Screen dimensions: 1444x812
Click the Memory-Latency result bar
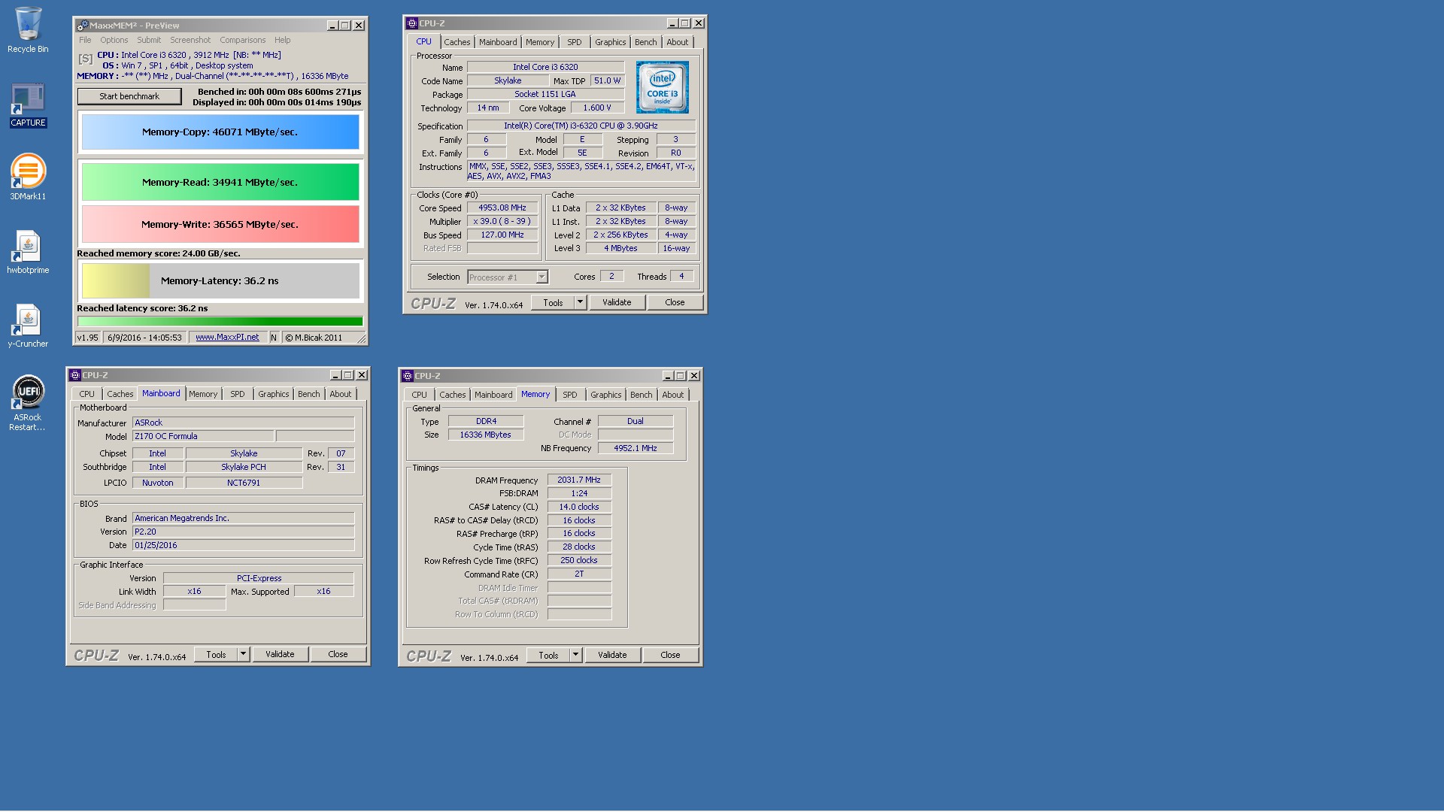click(x=220, y=280)
